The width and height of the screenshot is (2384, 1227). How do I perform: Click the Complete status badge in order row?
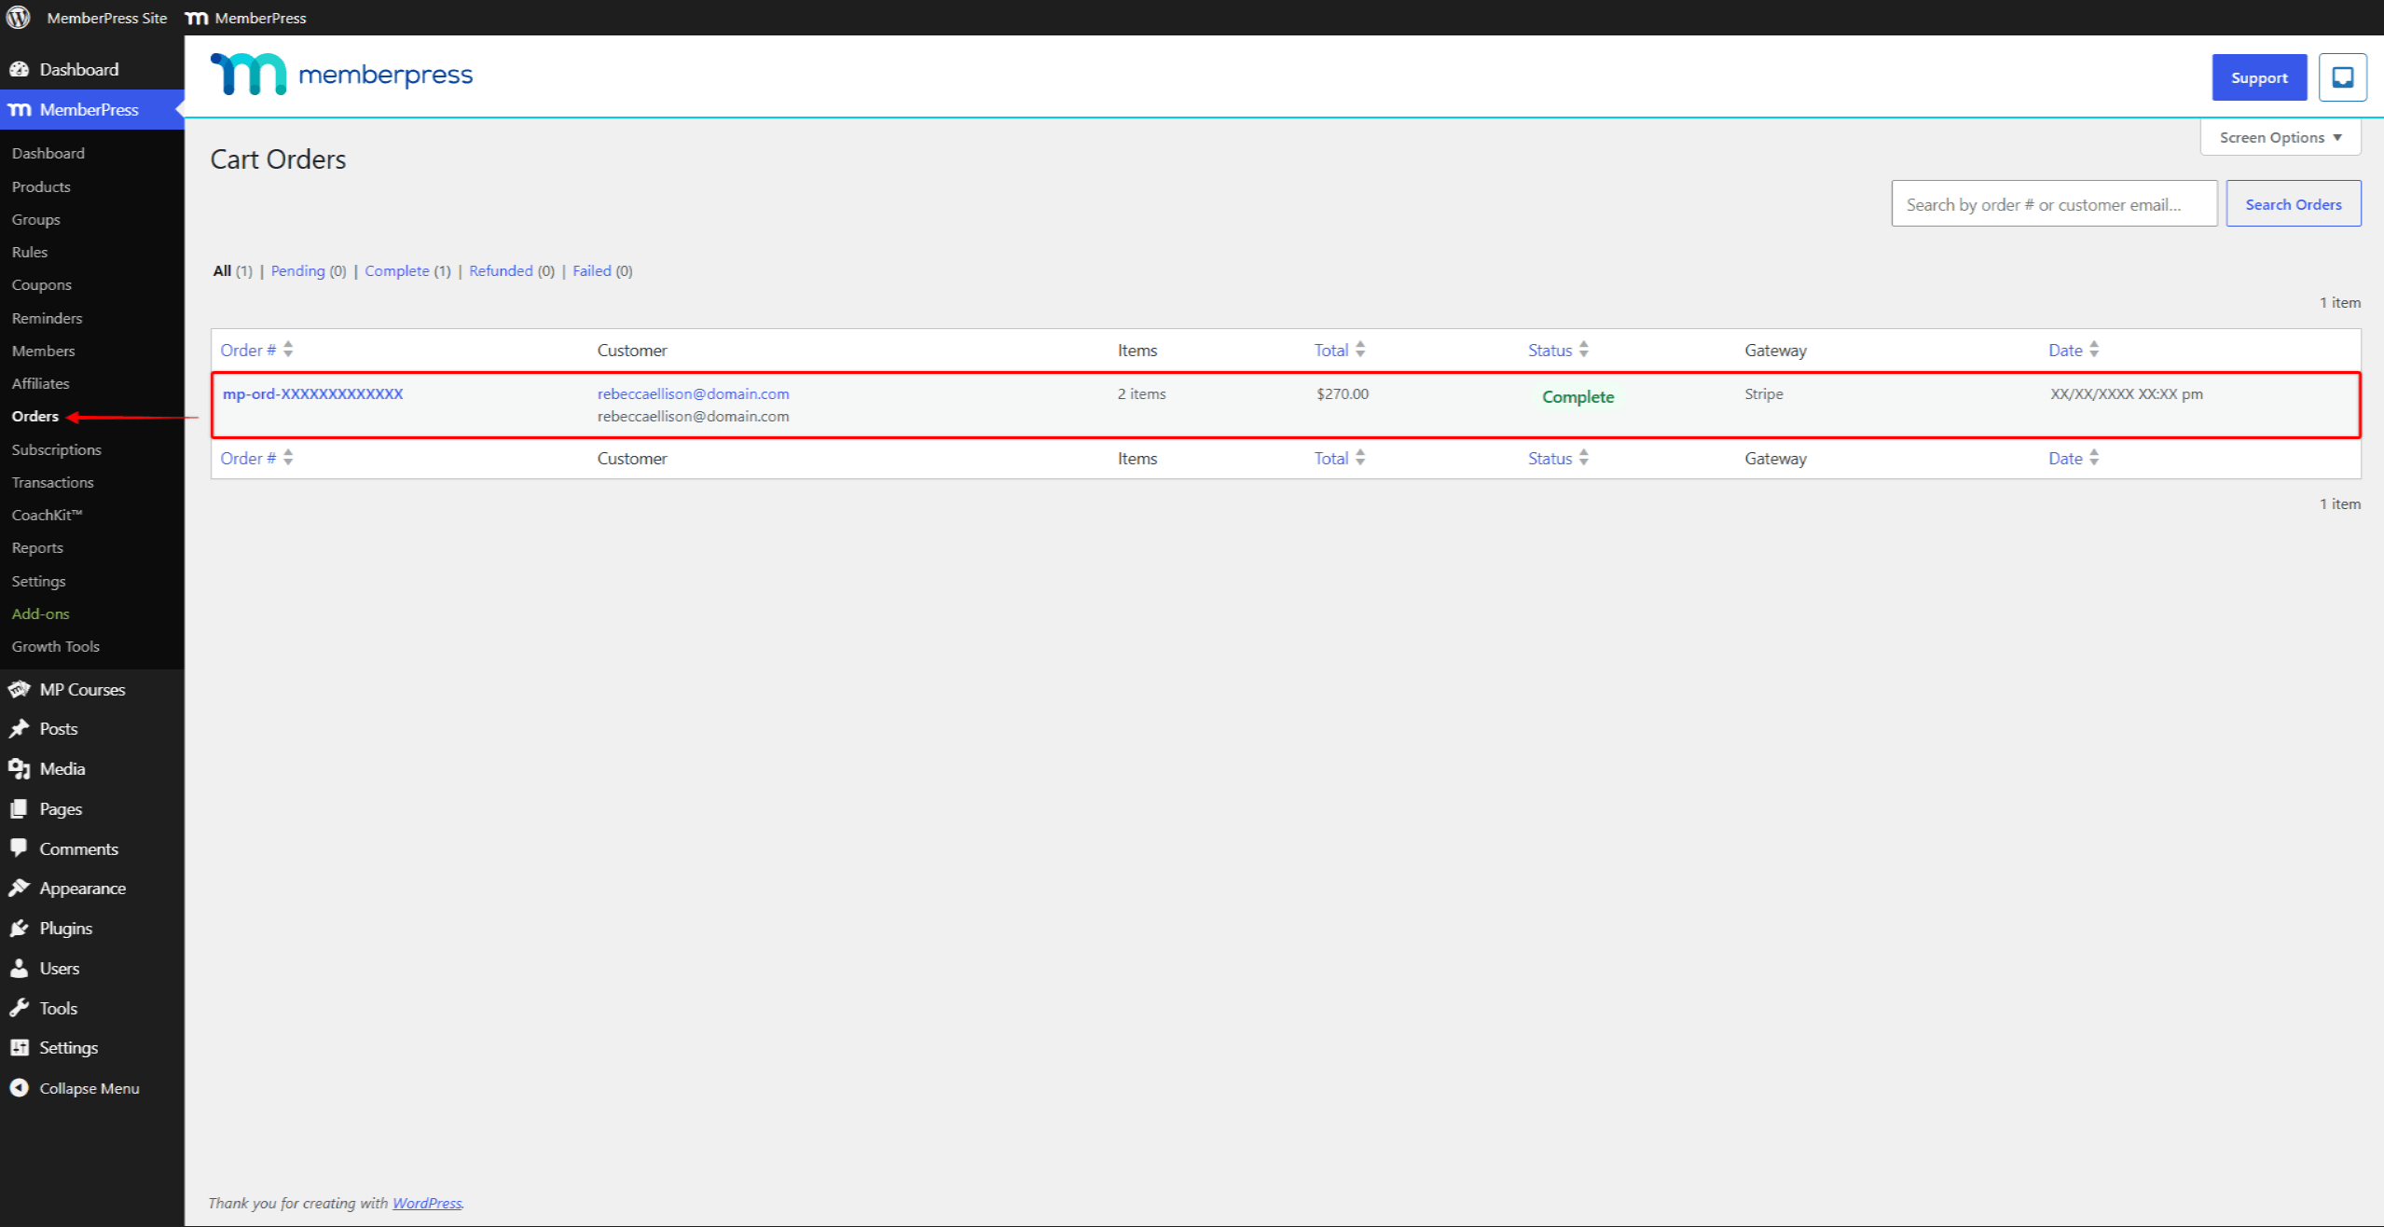tap(1578, 396)
